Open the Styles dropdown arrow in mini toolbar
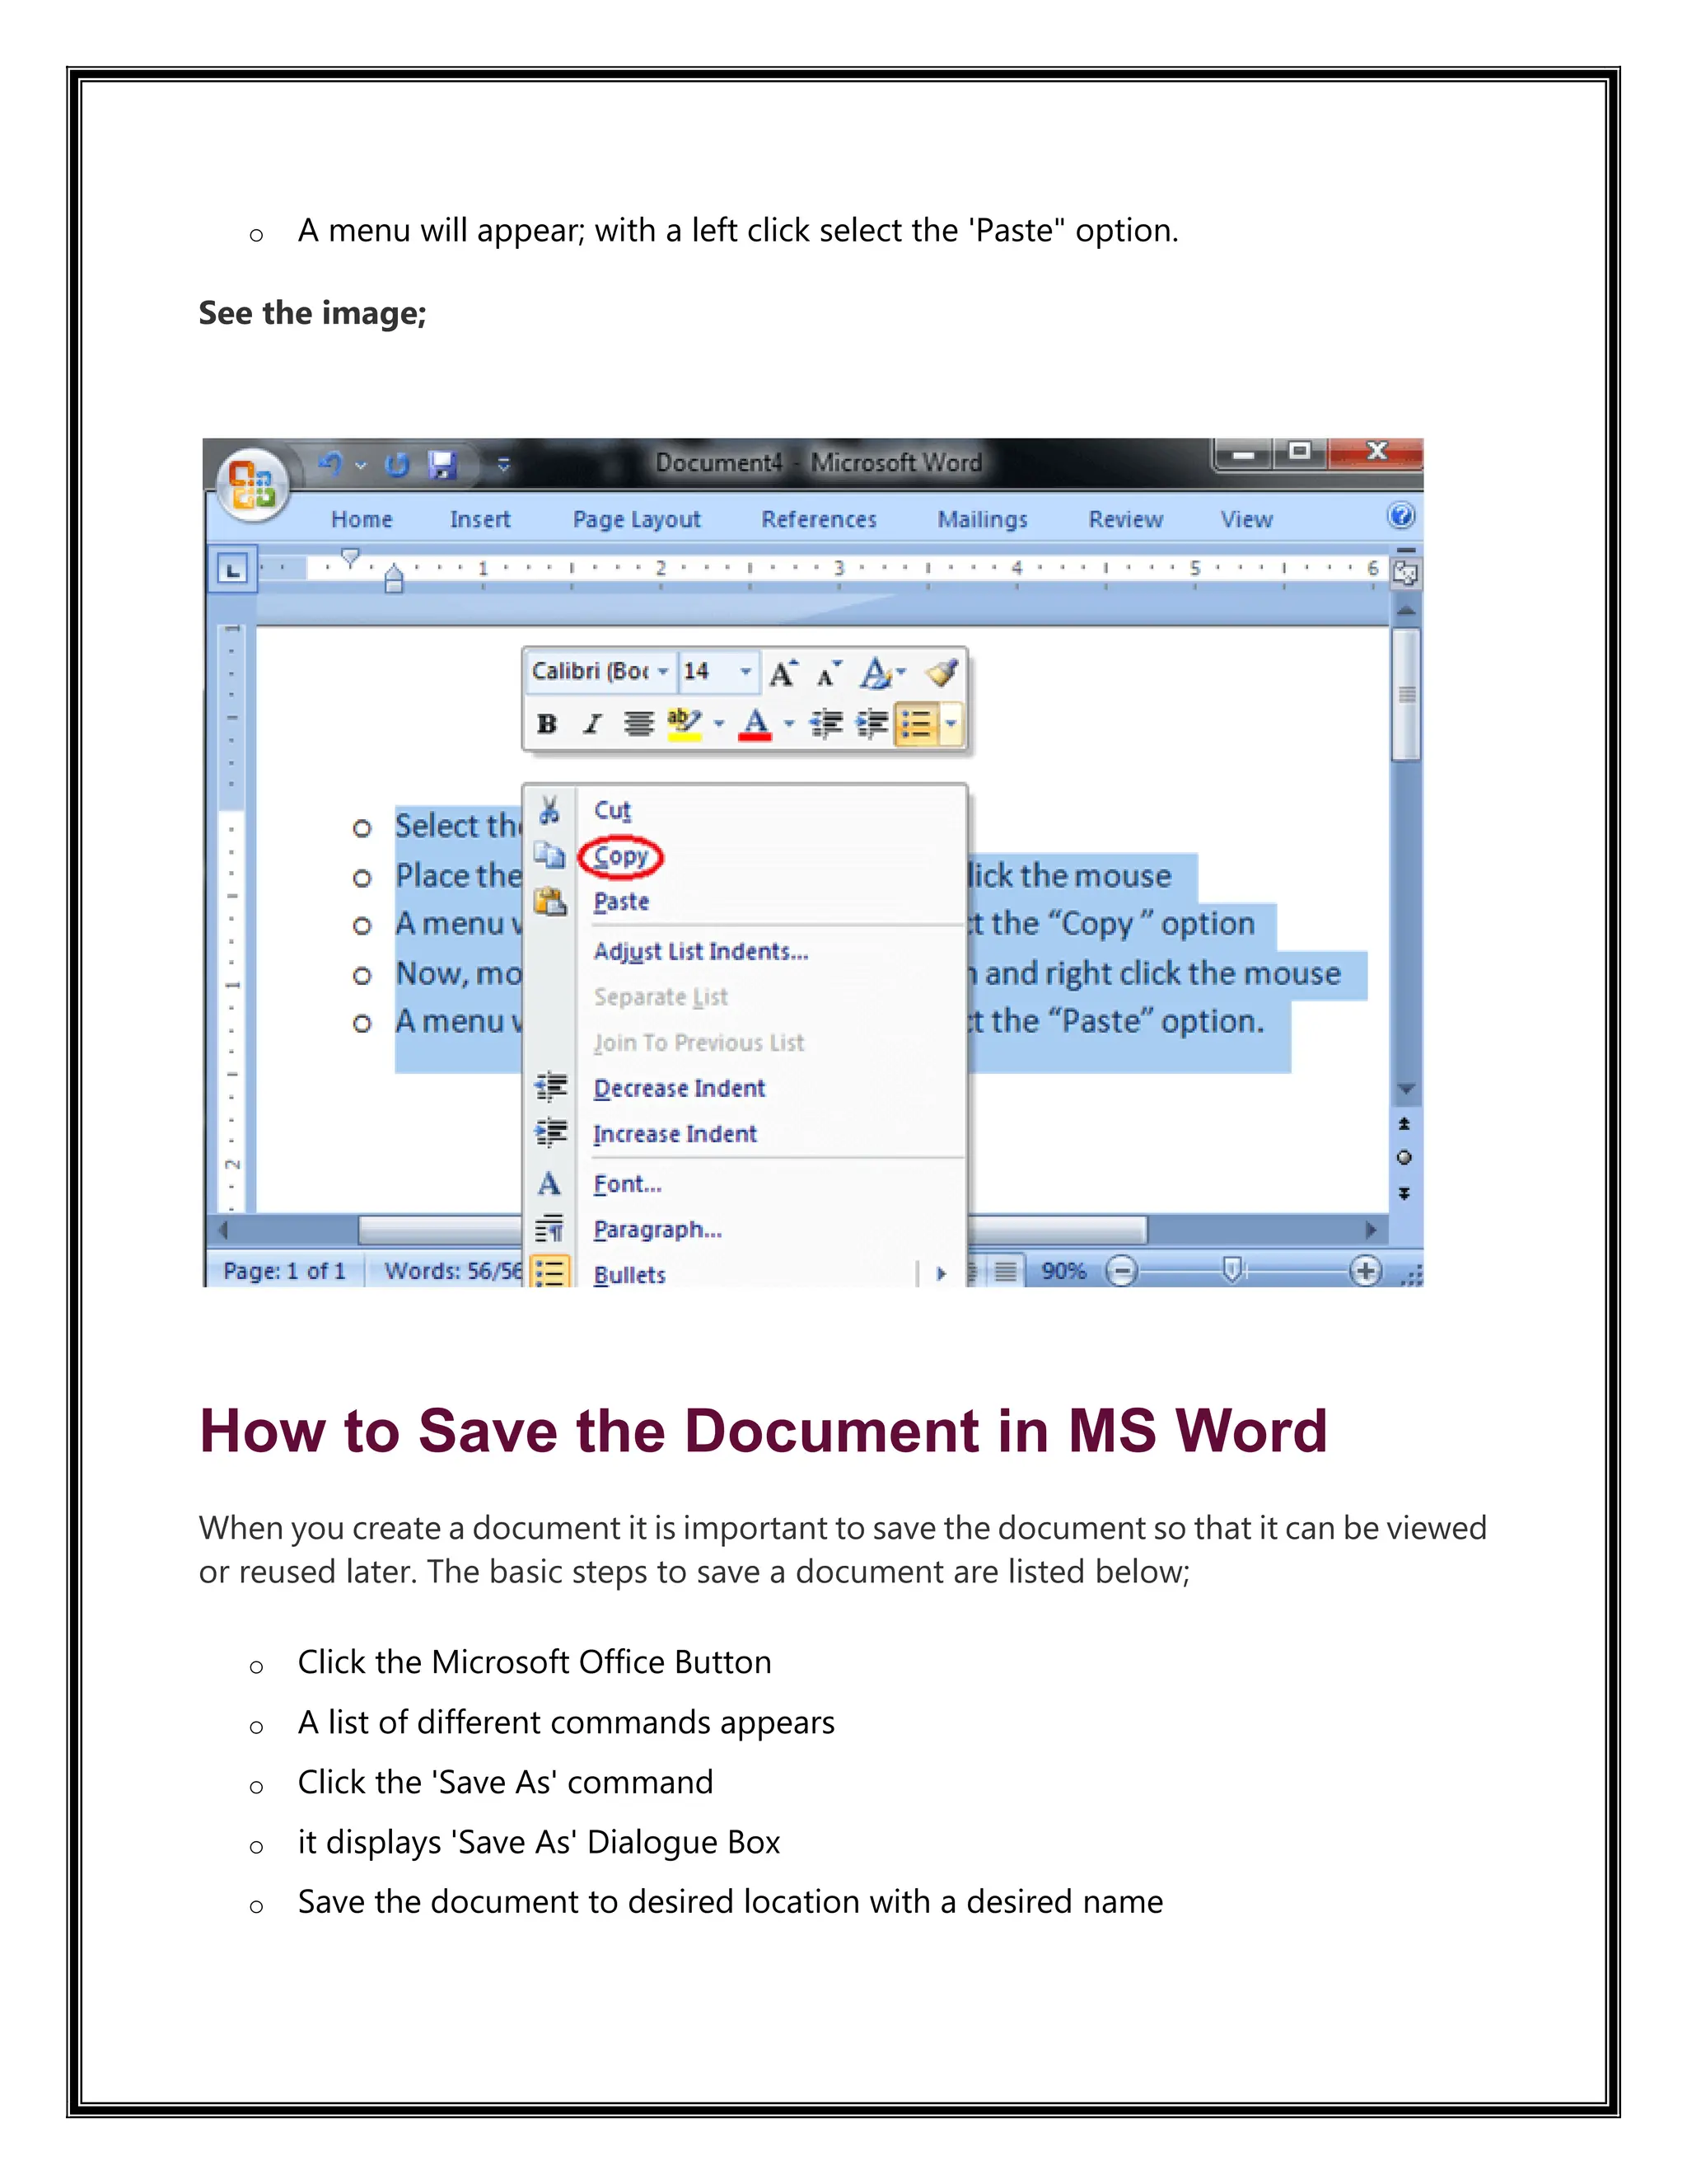 pos(901,672)
